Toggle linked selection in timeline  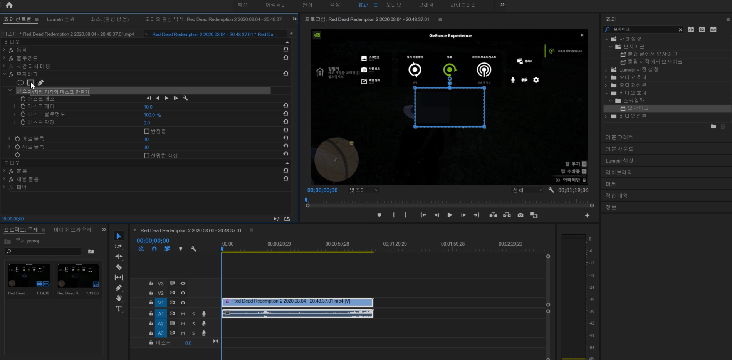[167, 249]
